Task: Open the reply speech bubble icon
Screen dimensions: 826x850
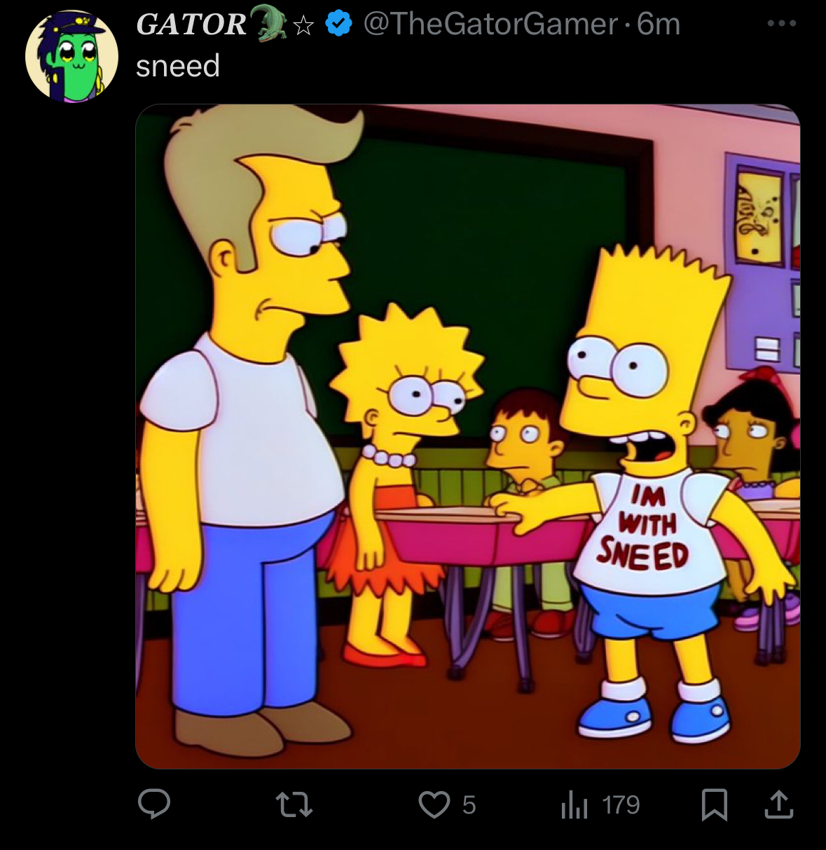Action: [x=154, y=804]
